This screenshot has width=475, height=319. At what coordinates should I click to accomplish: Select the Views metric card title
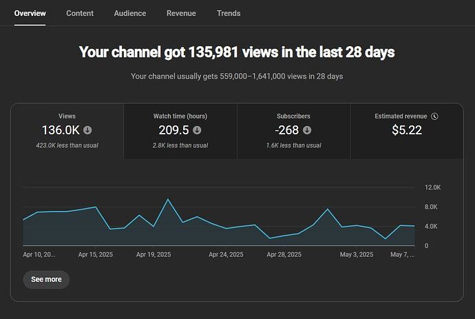click(x=67, y=116)
